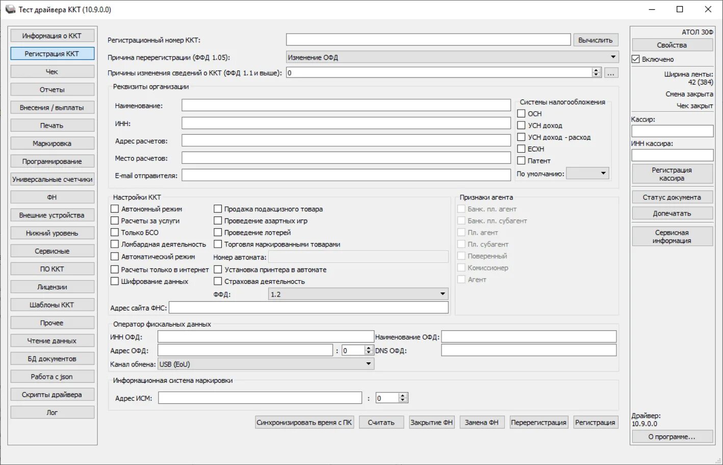The image size is (723, 465).
Task: Enable Продажа подакцизного товара
Action: coord(218,209)
